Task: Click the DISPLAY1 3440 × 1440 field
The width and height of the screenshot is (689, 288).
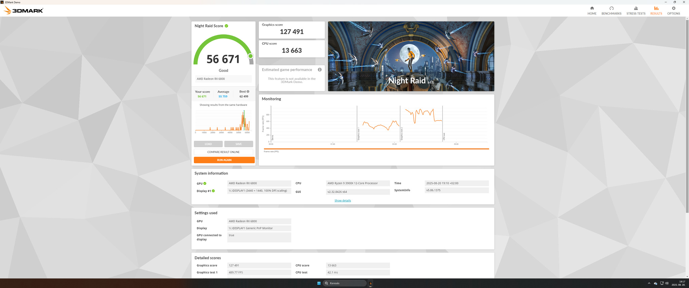Action: pos(259,191)
